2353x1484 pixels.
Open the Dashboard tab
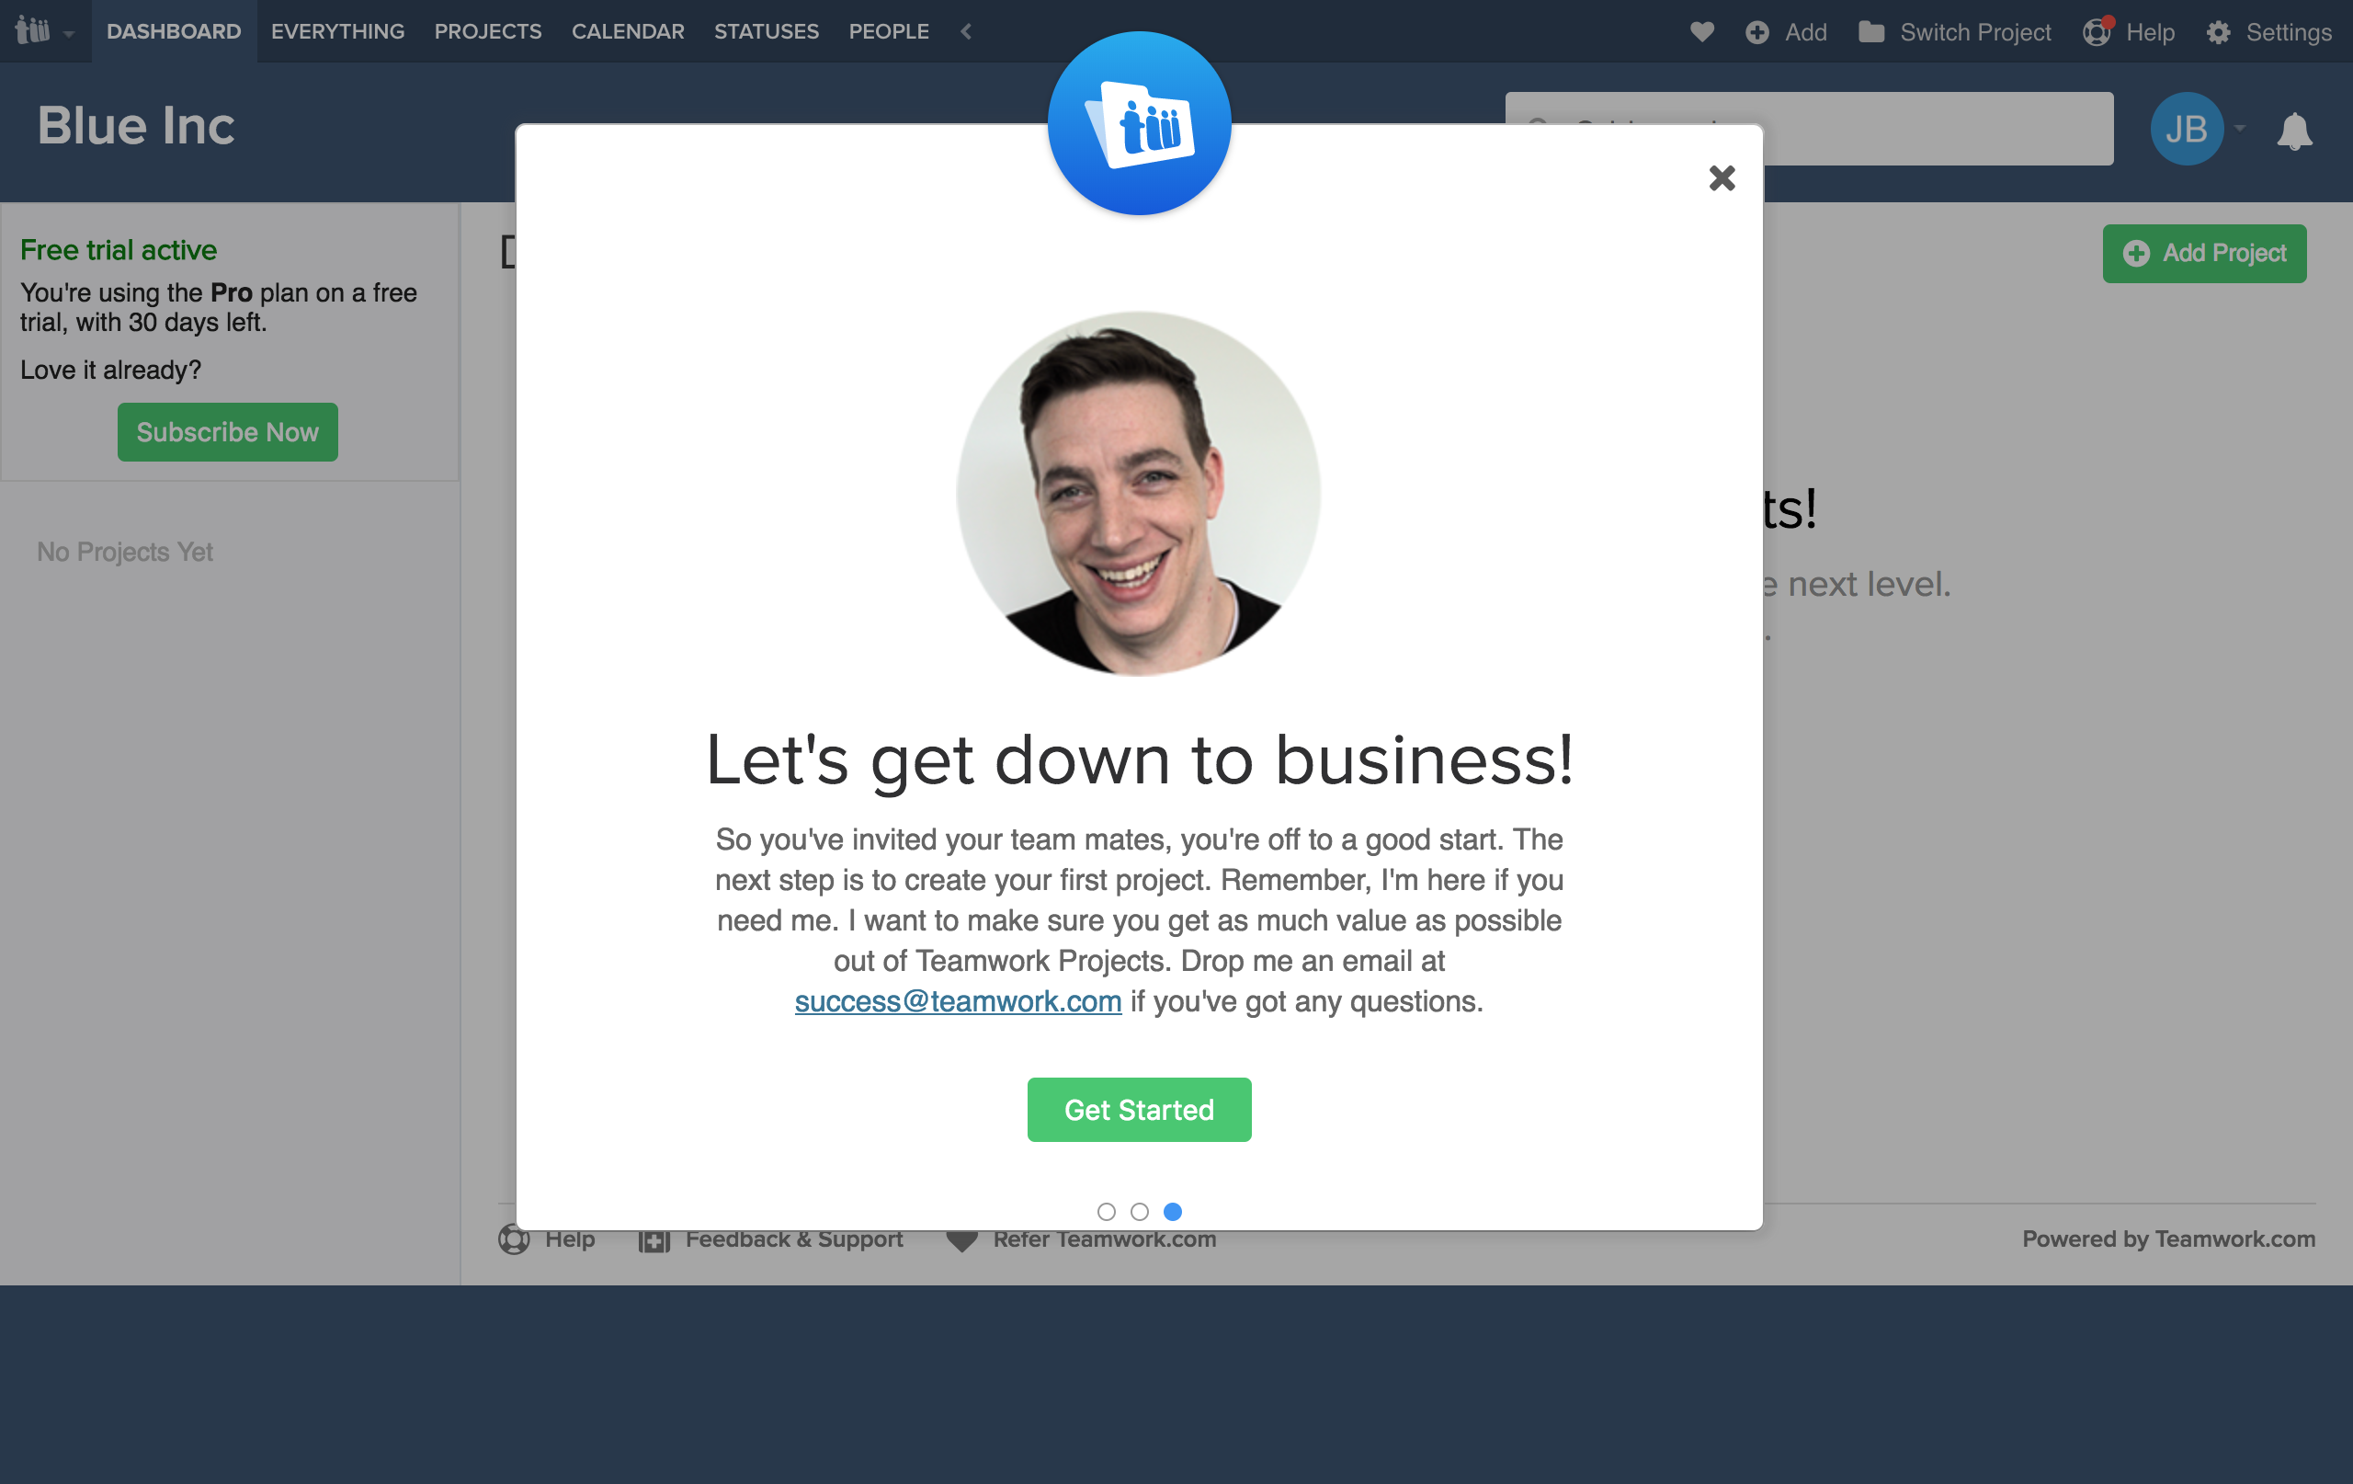(x=174, y=31)
